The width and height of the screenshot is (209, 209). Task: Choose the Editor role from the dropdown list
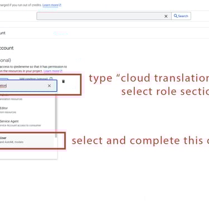coord(27,110)
